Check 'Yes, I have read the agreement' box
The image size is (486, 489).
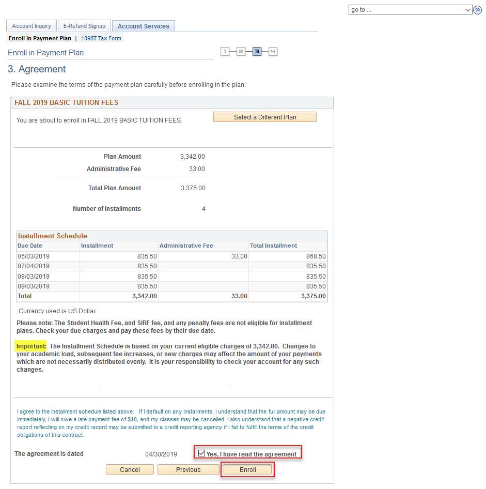[x=201, y=453]
